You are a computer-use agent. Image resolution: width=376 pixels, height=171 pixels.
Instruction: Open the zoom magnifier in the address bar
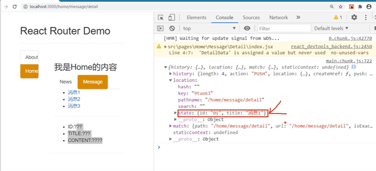(x=332, y=7)
